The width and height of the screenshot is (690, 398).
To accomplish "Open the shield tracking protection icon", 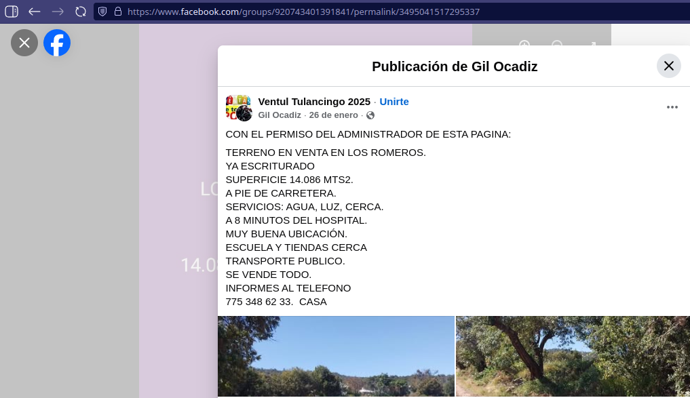I will (x=102, y=12).
